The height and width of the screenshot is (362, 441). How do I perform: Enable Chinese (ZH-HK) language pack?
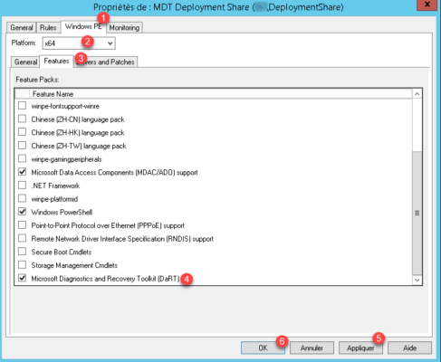(x=22, y=132)
